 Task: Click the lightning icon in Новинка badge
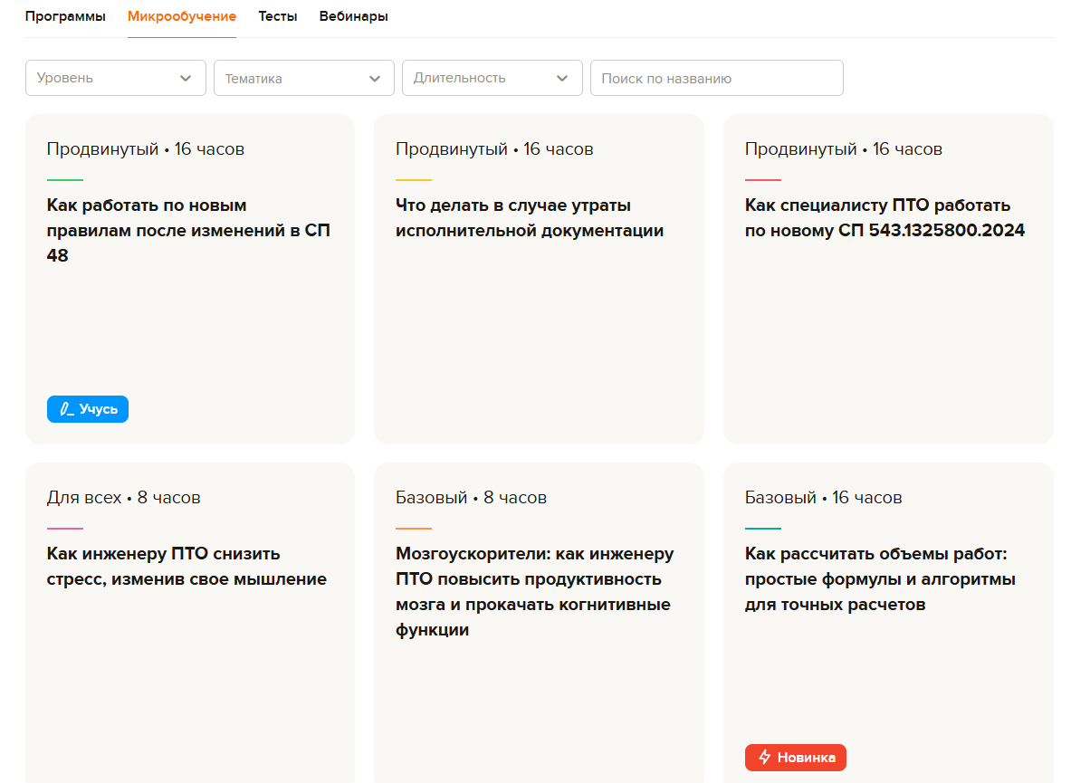coord(765,757)
